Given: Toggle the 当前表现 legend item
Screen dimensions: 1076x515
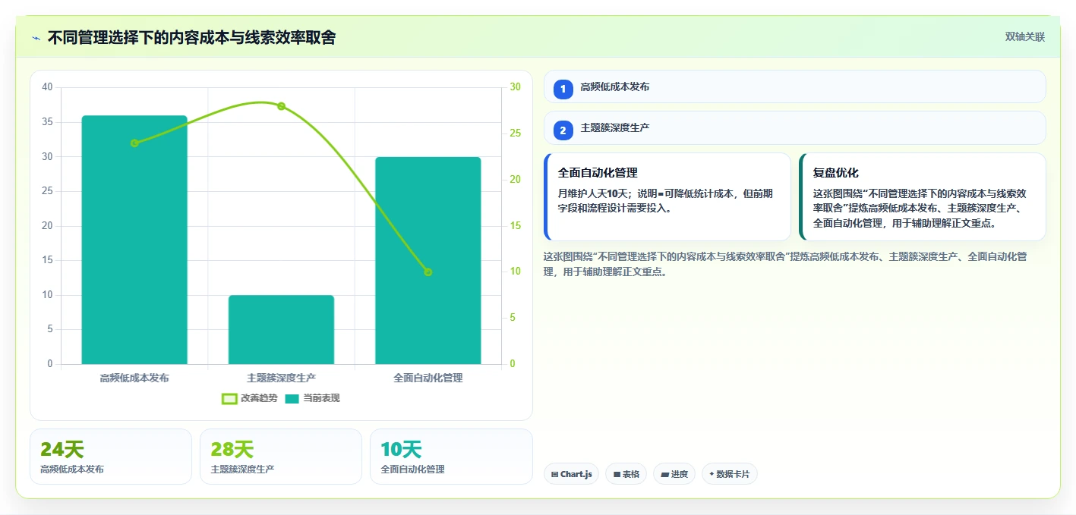Looking at the screenshot, I should tap(312, 398).
